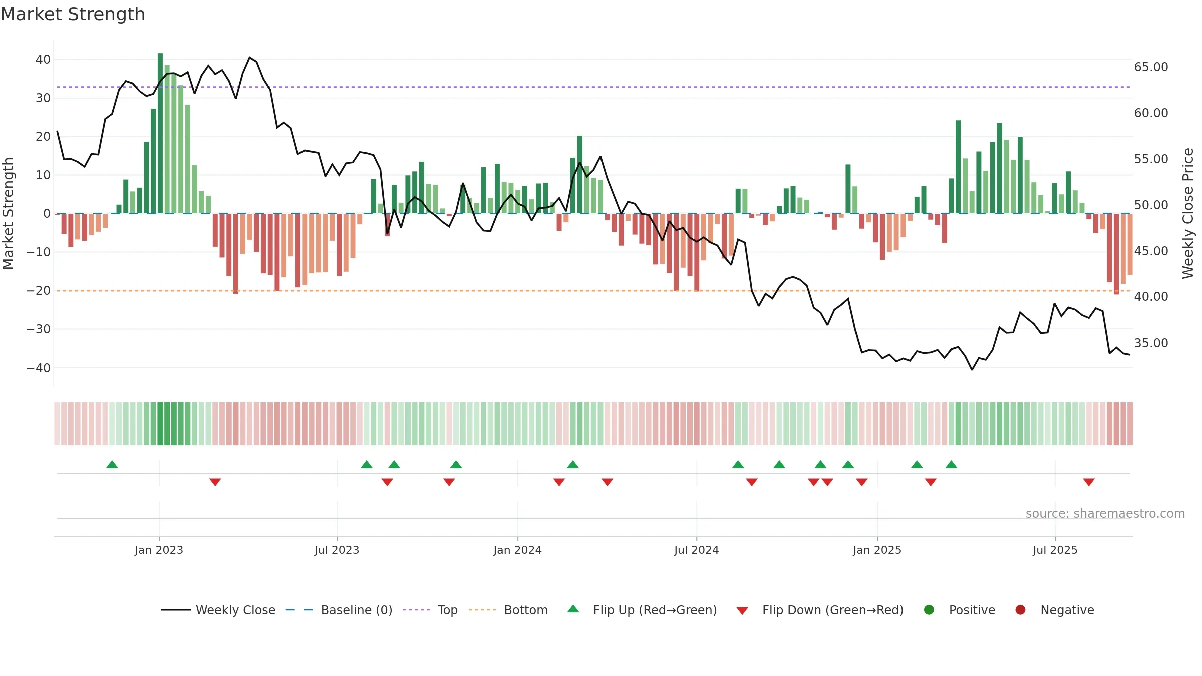This screenshot has width=1202, height=676.
Task: Click the −40 strength axis label
Action: 39,368
